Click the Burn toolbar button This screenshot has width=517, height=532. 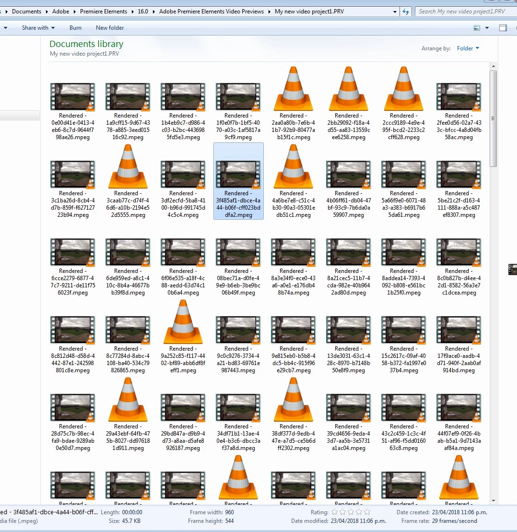(x=75, y=28)
